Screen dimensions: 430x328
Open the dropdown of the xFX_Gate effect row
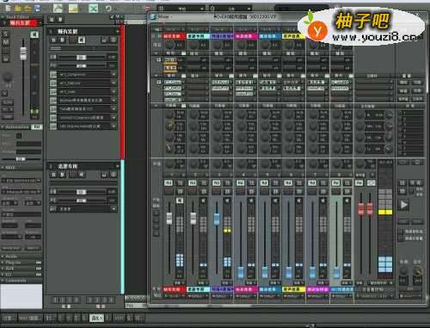coord(114,92)
